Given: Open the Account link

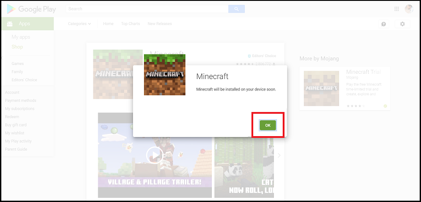Looking at the screenshot, I should pos(12,92).
